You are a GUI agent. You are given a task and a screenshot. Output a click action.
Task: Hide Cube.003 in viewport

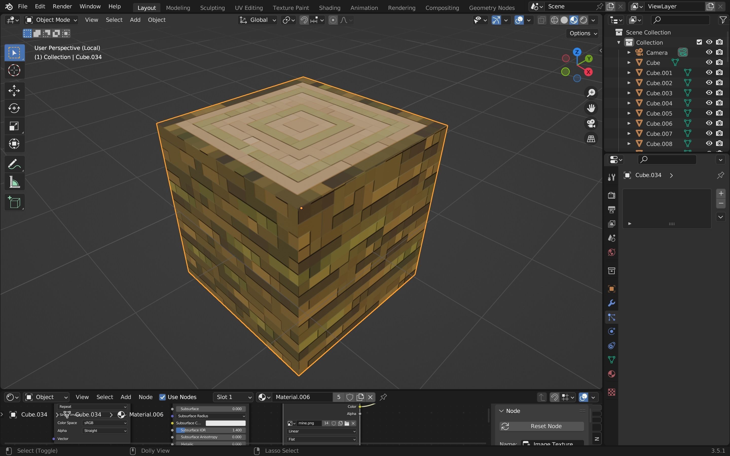[709, 93]
